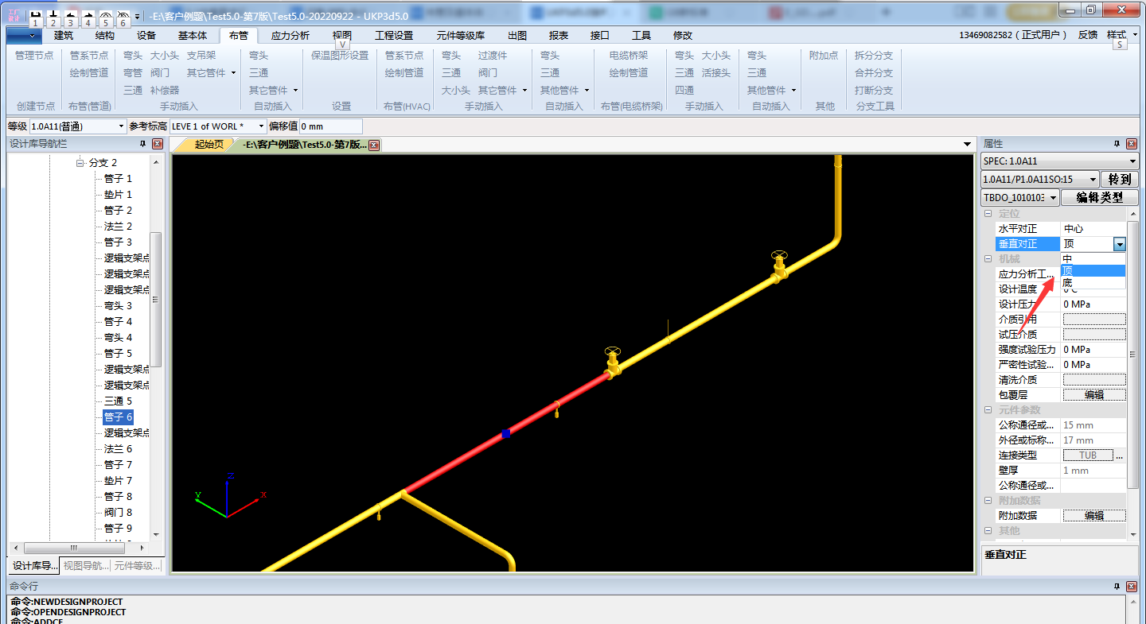Screen dimensions: 1146x624
Task: Click 打断分支 in the ribbon
Action: [x=874, y=91]
